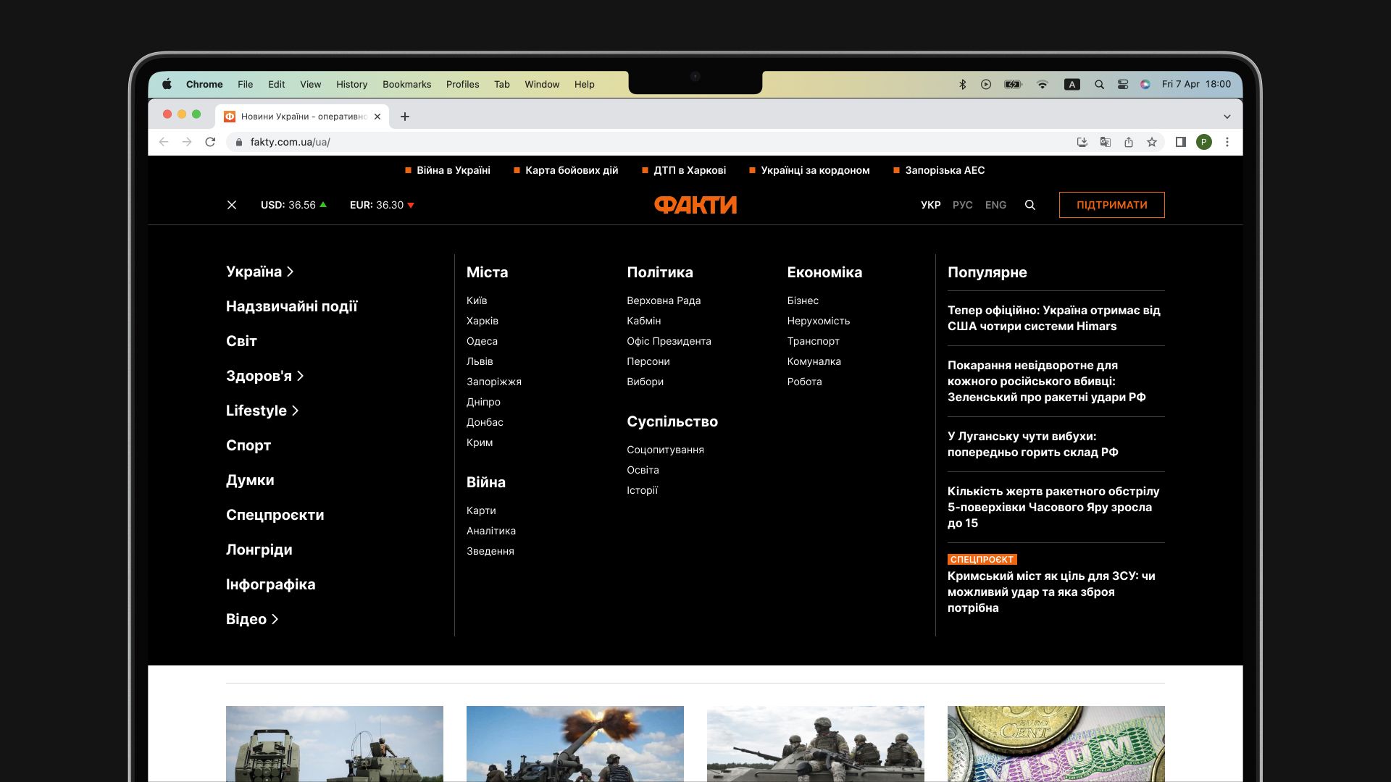
Task: Open the Верховна Рада link
Action: (663, 300)
